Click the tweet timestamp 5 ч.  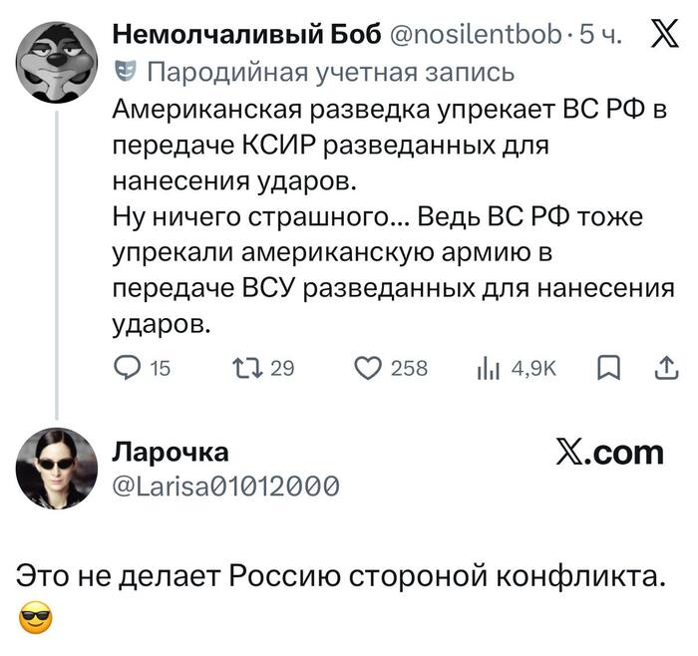602,36
